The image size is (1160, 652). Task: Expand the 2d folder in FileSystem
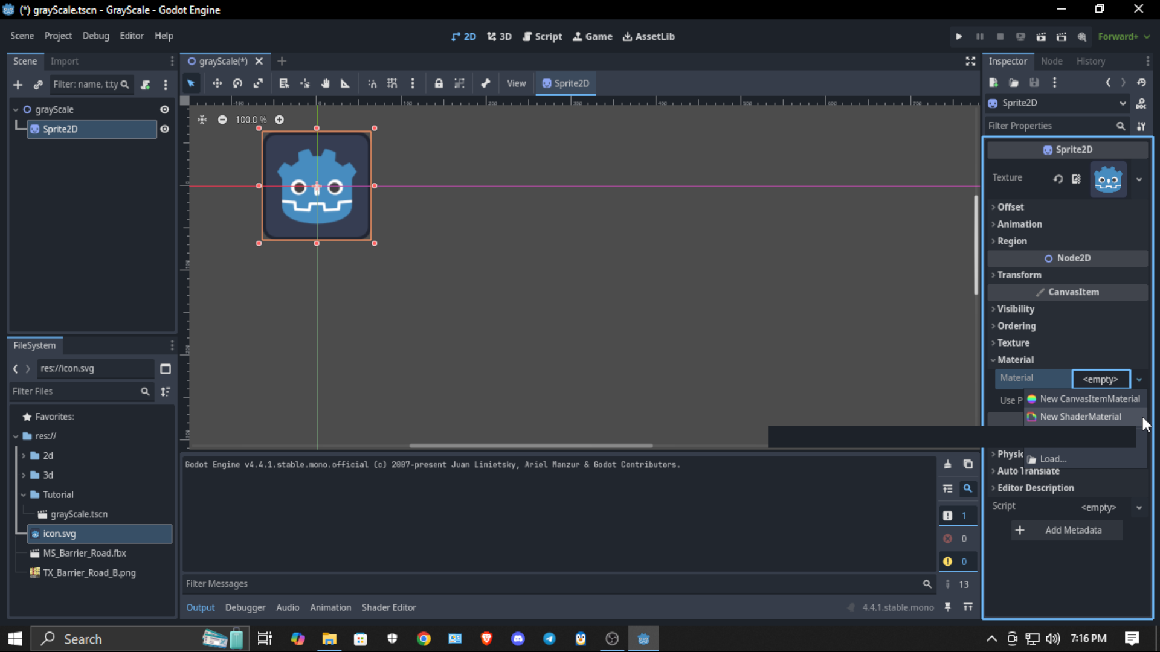tap(24, 456)
